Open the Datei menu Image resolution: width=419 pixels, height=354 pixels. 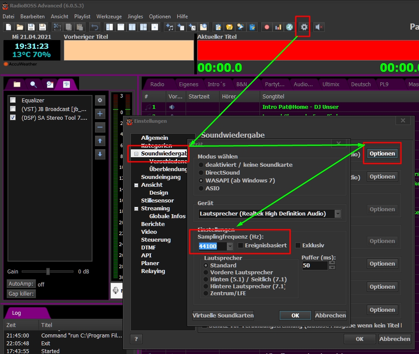point(9,17)
